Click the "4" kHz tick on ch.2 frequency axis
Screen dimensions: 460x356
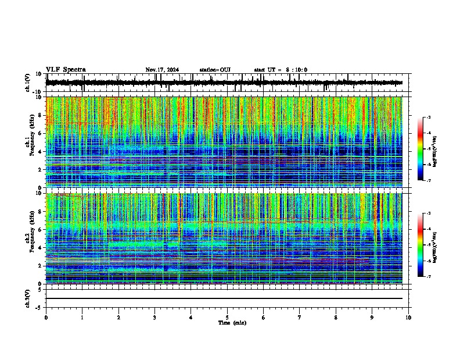41,248
